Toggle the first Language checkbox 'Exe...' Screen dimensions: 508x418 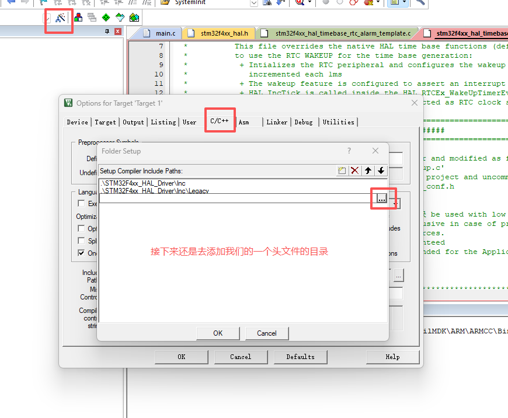point(82,204)
